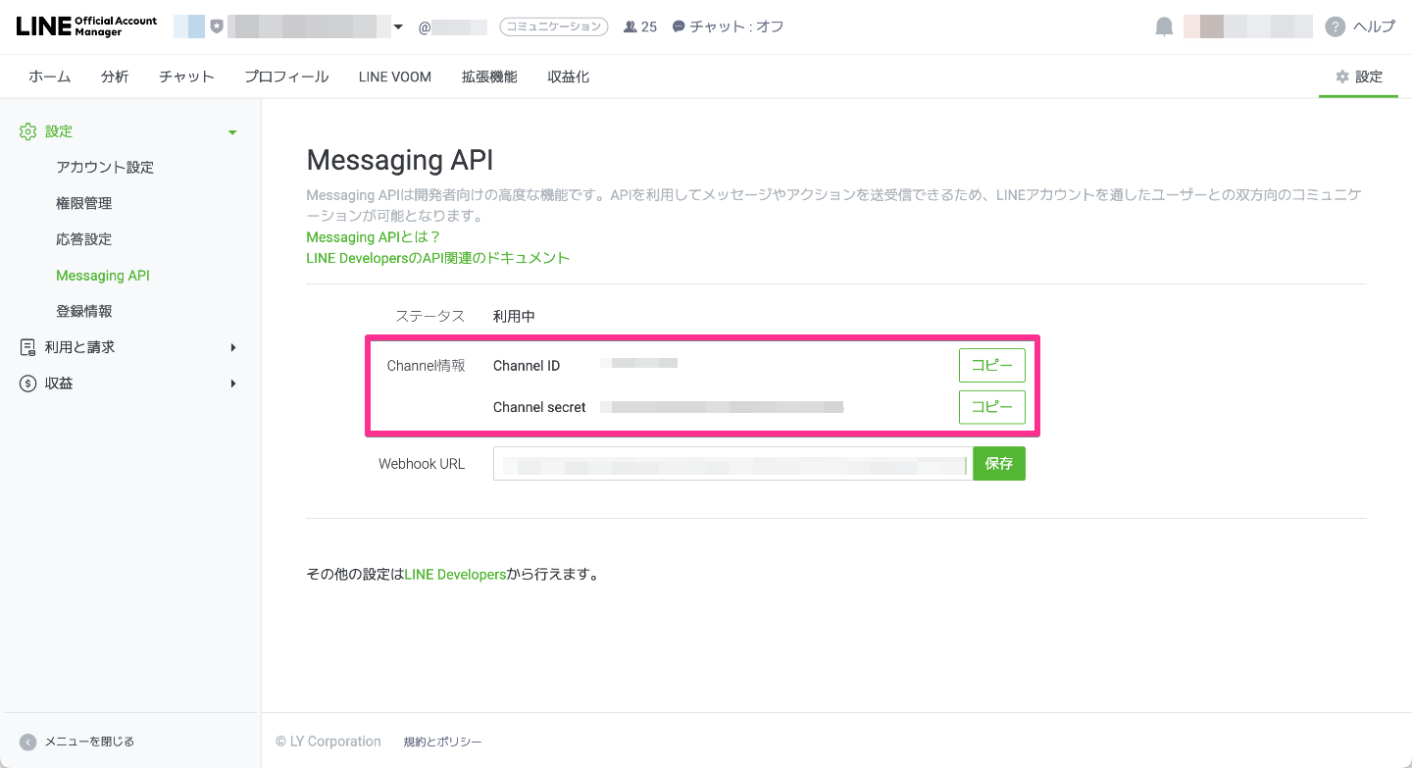Click the チャット : オフ status
1412x768 pixels.
(x=736, y=27)
